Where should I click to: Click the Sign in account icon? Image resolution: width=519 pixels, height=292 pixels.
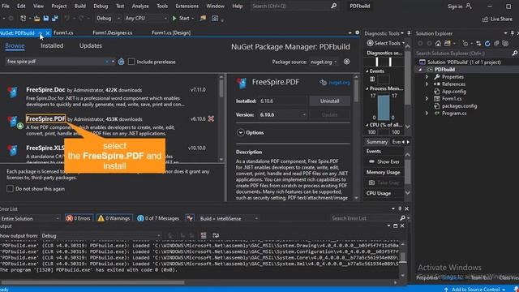click(469, 6)
